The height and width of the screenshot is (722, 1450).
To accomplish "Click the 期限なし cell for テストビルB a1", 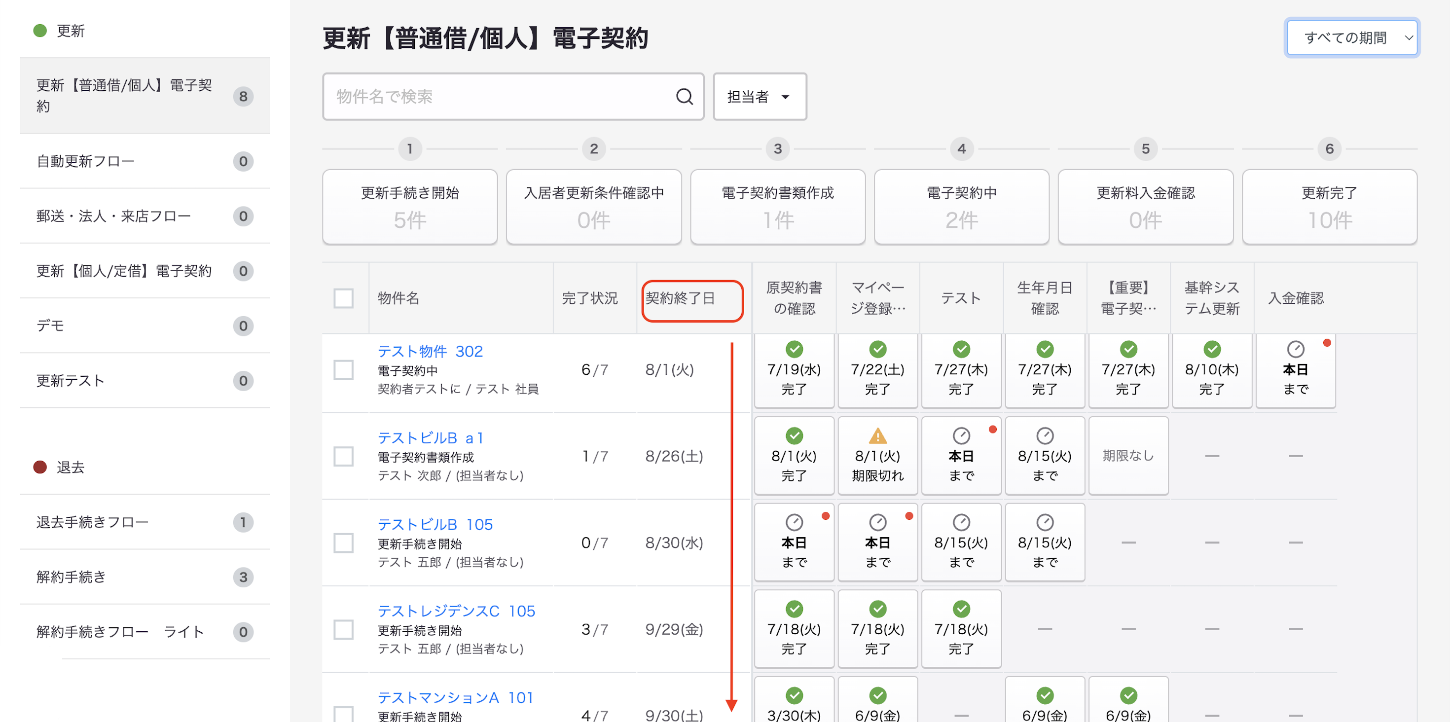I will click(x=1128, y=455).
